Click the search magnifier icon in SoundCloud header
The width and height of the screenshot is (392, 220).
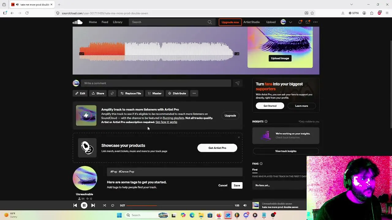pyautogui.click(x=210, y=22)
